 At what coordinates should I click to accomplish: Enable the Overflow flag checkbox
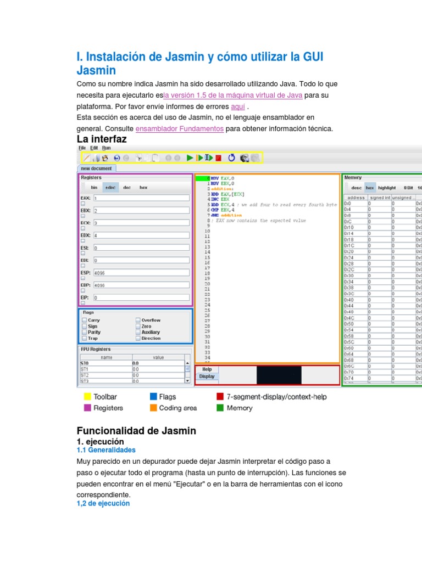point(138,320)
